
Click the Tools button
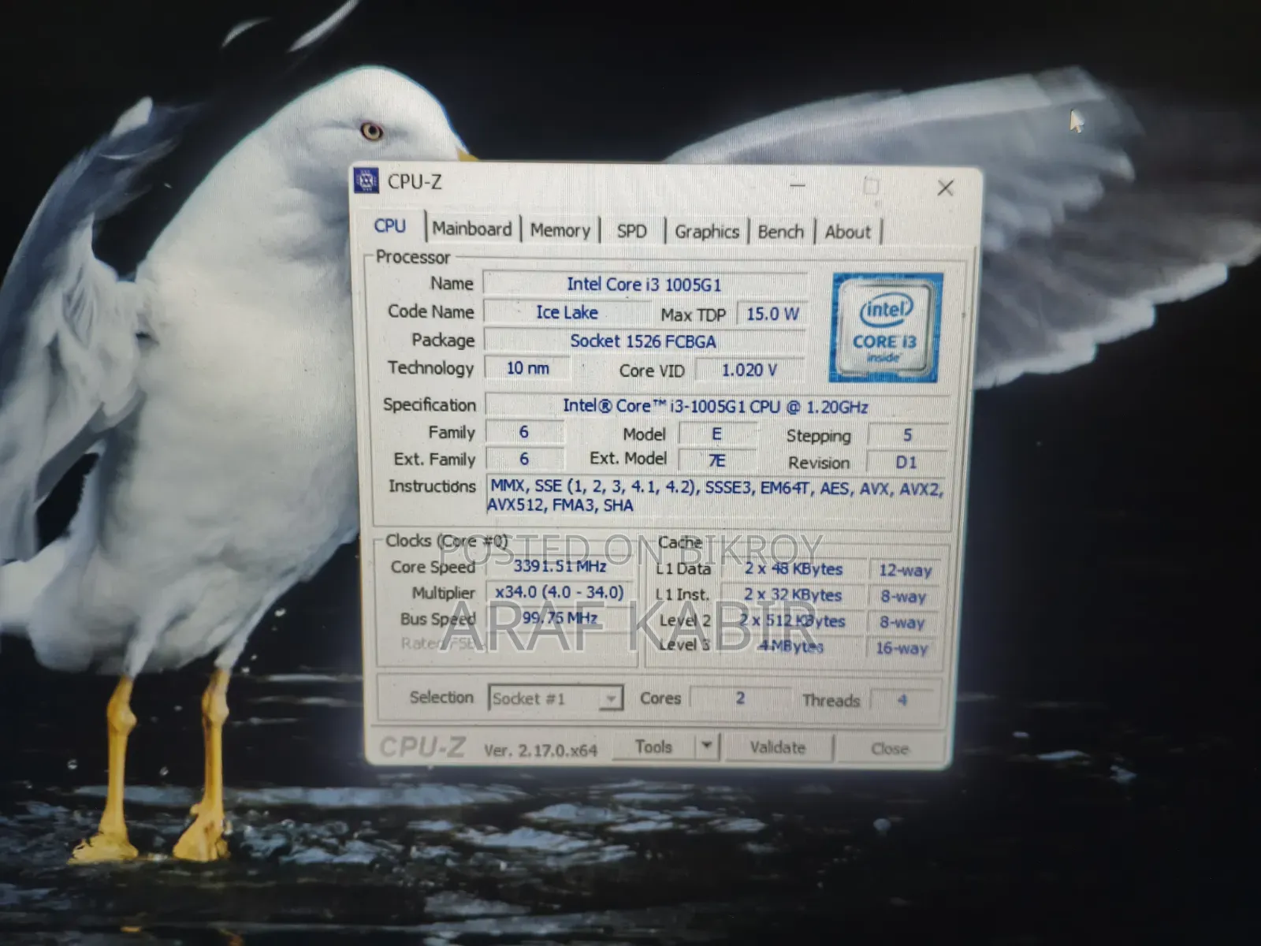tap(654, 746)
